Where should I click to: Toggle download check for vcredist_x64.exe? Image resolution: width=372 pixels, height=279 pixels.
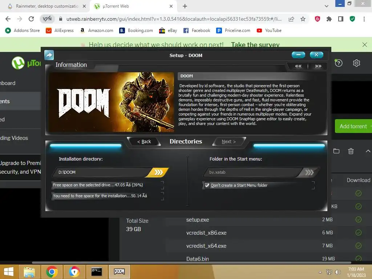coord(359,246)
